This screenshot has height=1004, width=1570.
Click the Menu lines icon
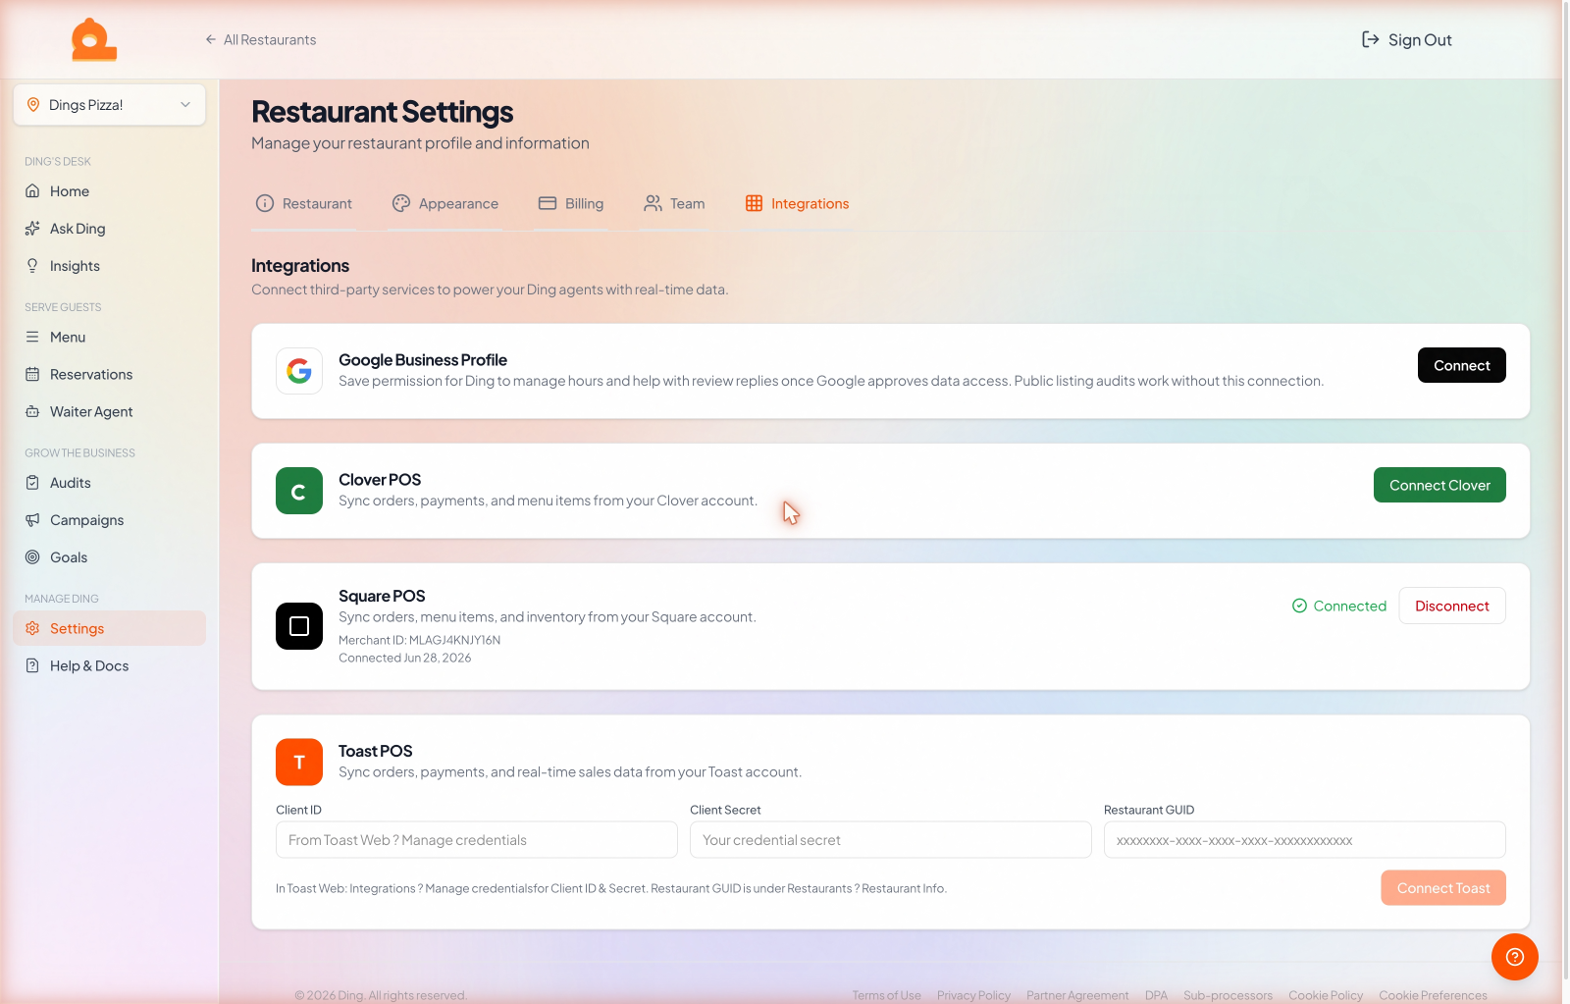tap(32, 337)
